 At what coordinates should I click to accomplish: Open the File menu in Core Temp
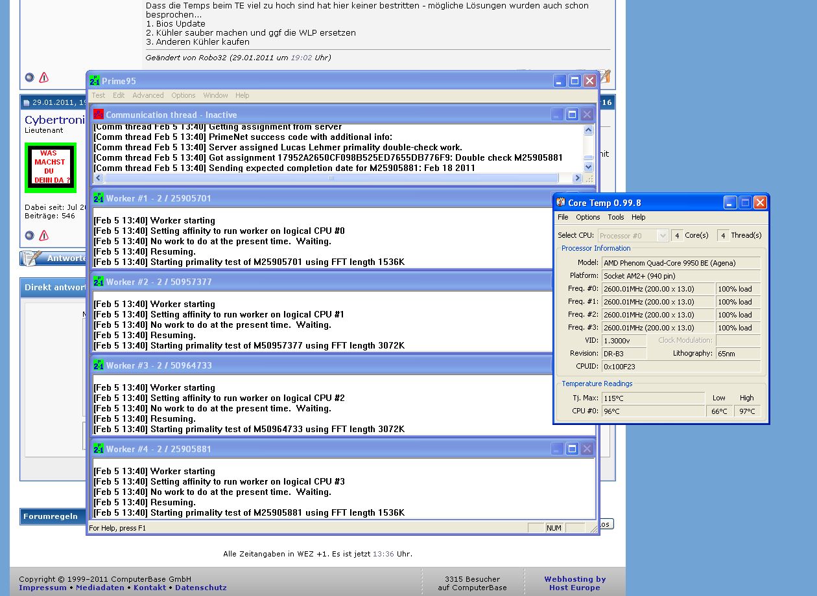click(563, 217)
